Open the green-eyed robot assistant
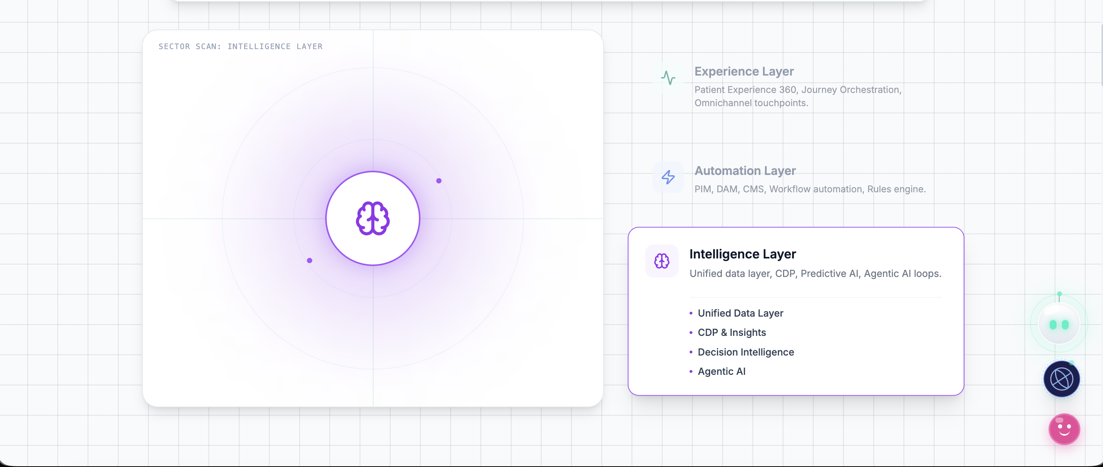This screenshot has width=1103, height=467. tap(1059, 324)
